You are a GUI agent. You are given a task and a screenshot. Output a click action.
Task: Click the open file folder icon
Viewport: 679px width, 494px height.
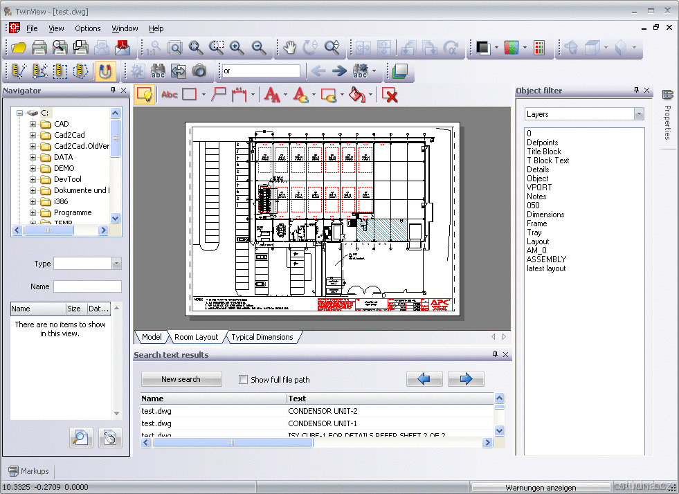(x=18, y=48)
